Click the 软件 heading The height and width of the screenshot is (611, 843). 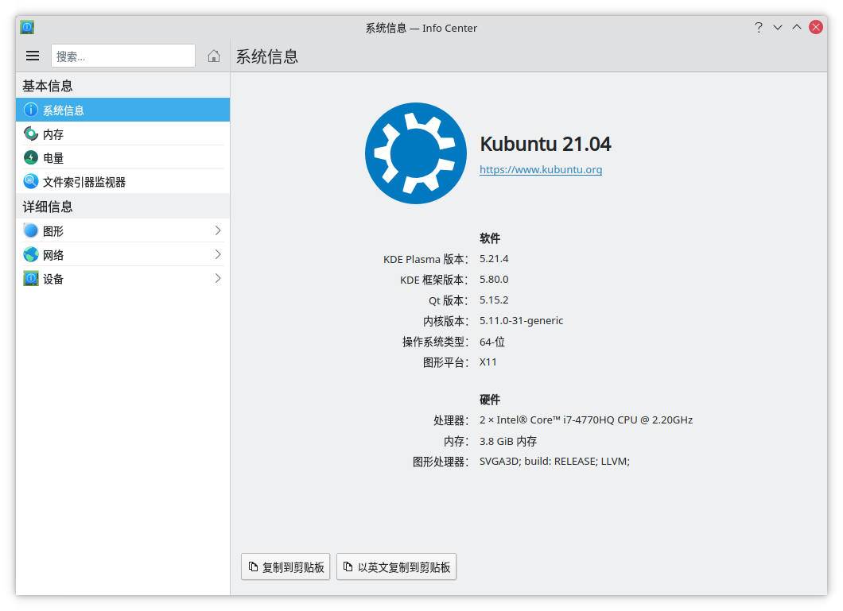click(490, 238)
